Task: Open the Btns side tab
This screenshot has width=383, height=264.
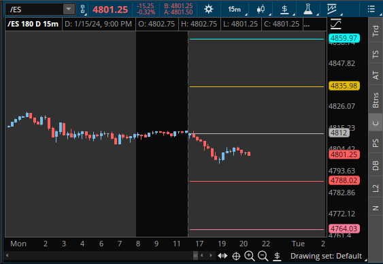Action: coord(376,100)
